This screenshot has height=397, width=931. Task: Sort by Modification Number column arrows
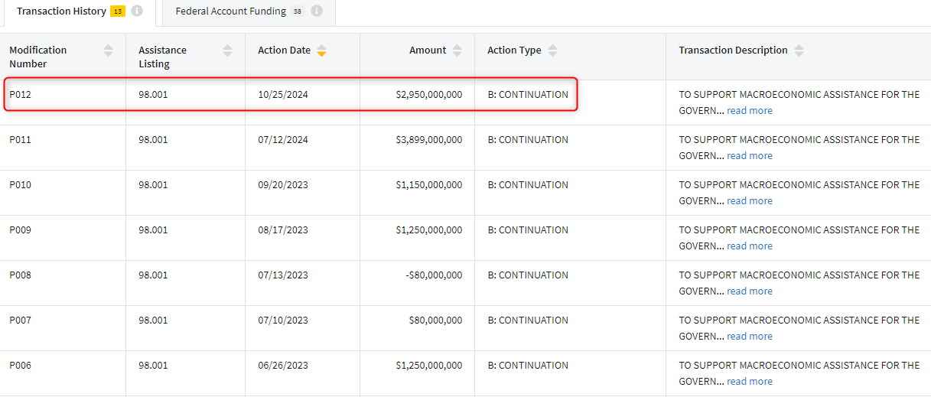tap(108, 50)
